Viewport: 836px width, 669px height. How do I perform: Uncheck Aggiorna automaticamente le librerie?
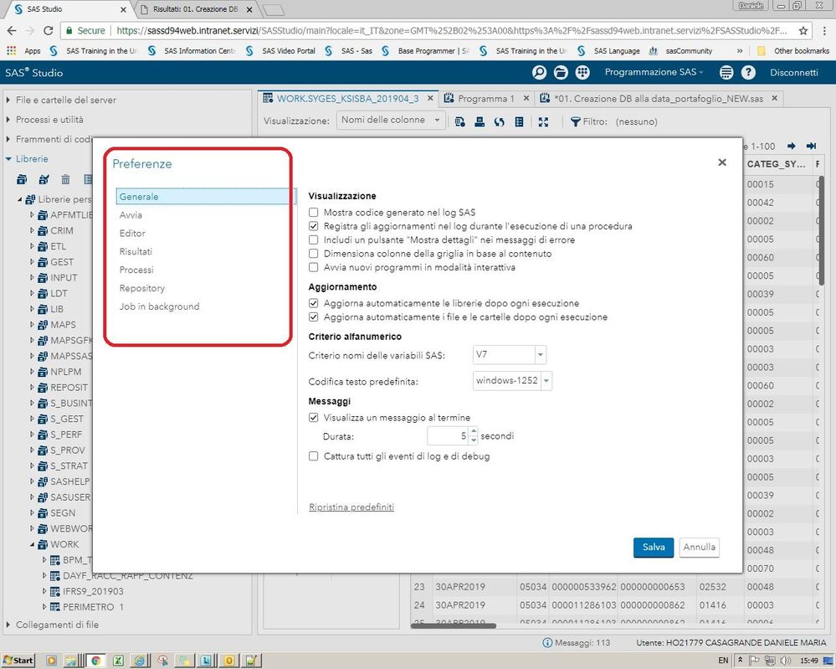click(314, 303)
